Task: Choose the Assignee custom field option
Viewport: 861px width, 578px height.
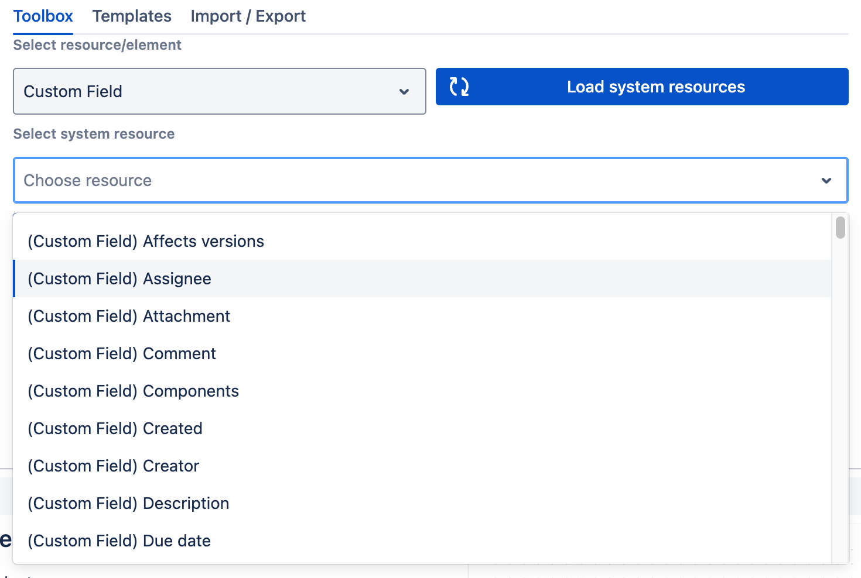Action: [x=119, y=279]
